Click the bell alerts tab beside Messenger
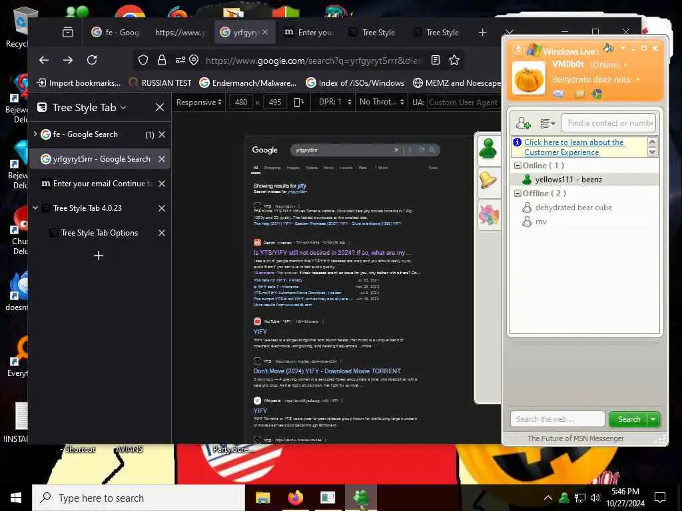The height and width of the screenshot is (511, 682). click(x=488, y=181)
